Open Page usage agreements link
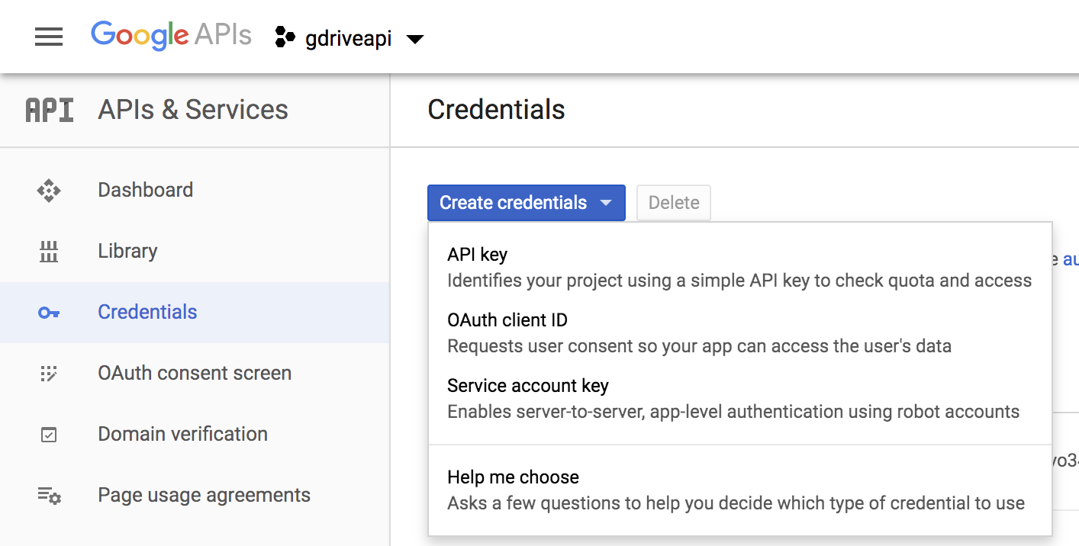The width and height of the screenshot is (1079, 546). [x=204, y=495]
